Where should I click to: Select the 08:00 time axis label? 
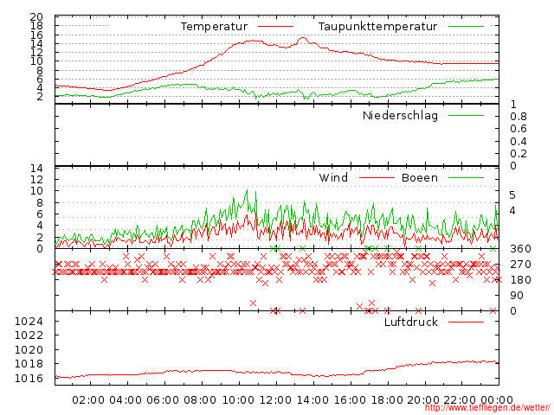point(200,400)
